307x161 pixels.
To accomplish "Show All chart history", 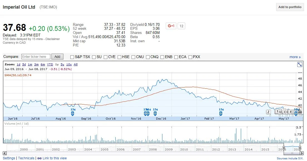I will click(76, 65).
